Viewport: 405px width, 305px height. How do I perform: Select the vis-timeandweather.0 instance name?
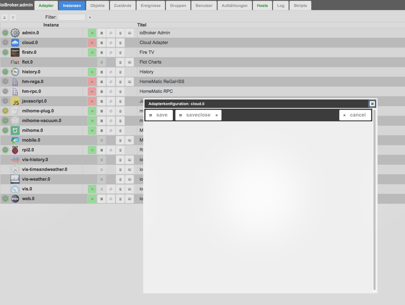pos(45,170)
